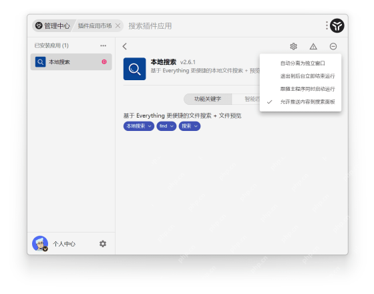374x294 pixels.
Task: Open installed apps more options menu
Action: (103, 45)
